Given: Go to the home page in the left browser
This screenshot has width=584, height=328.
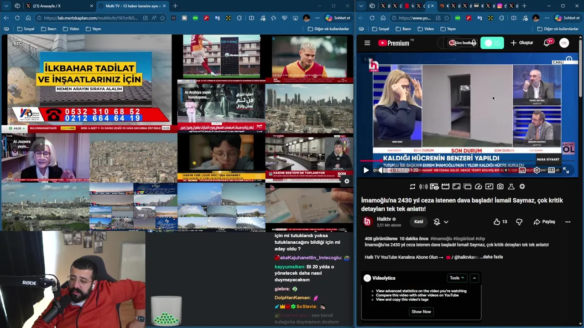Looking at the screenshot, I should pyautogui.click(x=28, y=18).
